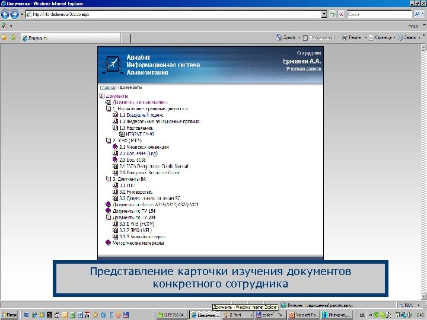Click the icon beside 1.1 Воздушный кодекс

[x=115, y=115]
